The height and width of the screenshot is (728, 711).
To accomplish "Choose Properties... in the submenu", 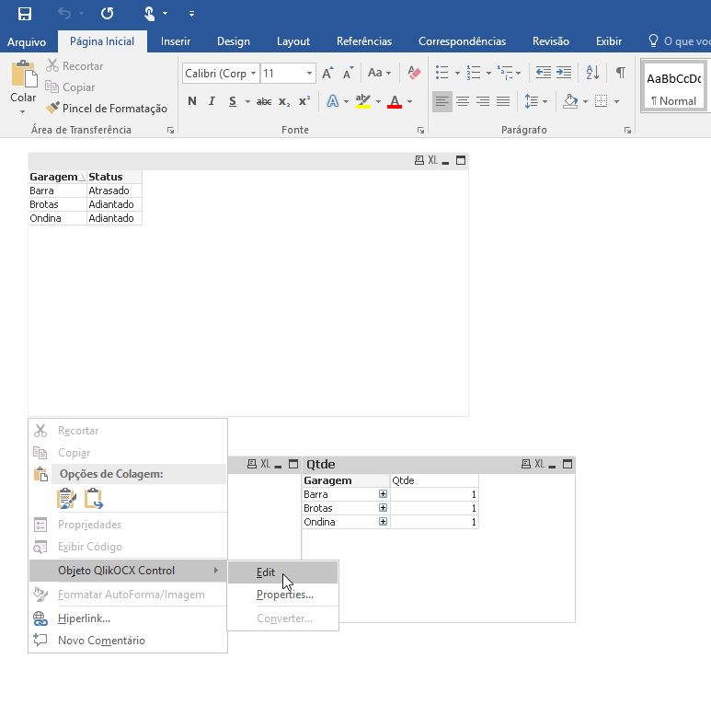I will (284, 595).
